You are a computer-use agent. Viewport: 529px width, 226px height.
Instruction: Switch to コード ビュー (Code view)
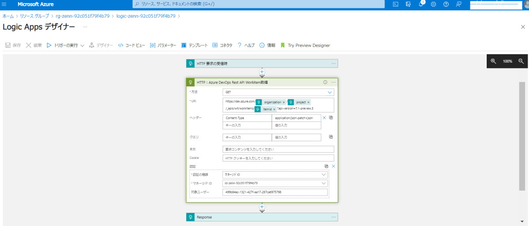pos(131,45)
